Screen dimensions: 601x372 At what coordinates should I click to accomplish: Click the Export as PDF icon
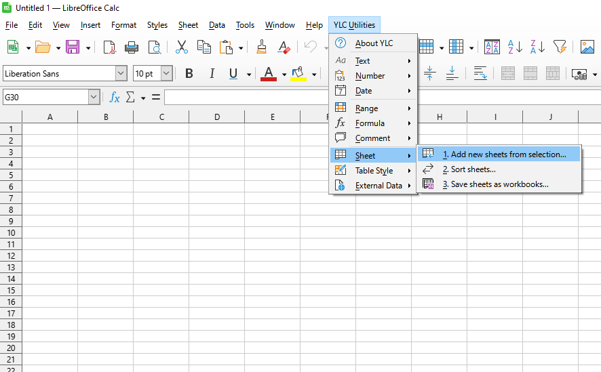(109, 47)
